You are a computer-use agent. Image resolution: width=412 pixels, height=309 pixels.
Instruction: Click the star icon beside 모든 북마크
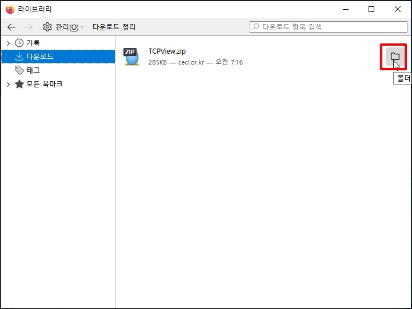click(x=19, y=84)
